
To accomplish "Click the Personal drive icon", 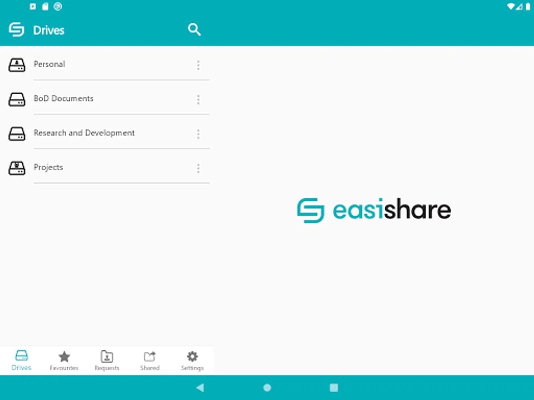I will [x=17, y=64].
